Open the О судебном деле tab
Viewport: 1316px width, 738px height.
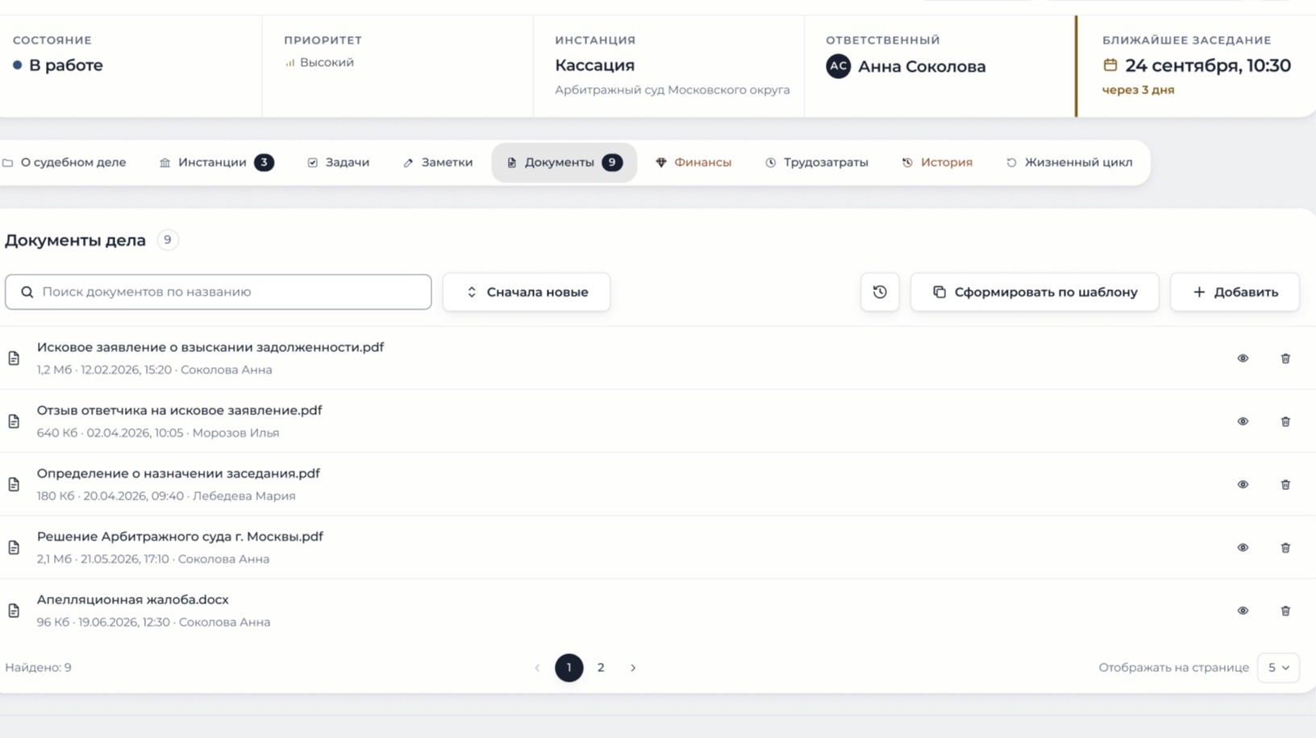point(65,163)
